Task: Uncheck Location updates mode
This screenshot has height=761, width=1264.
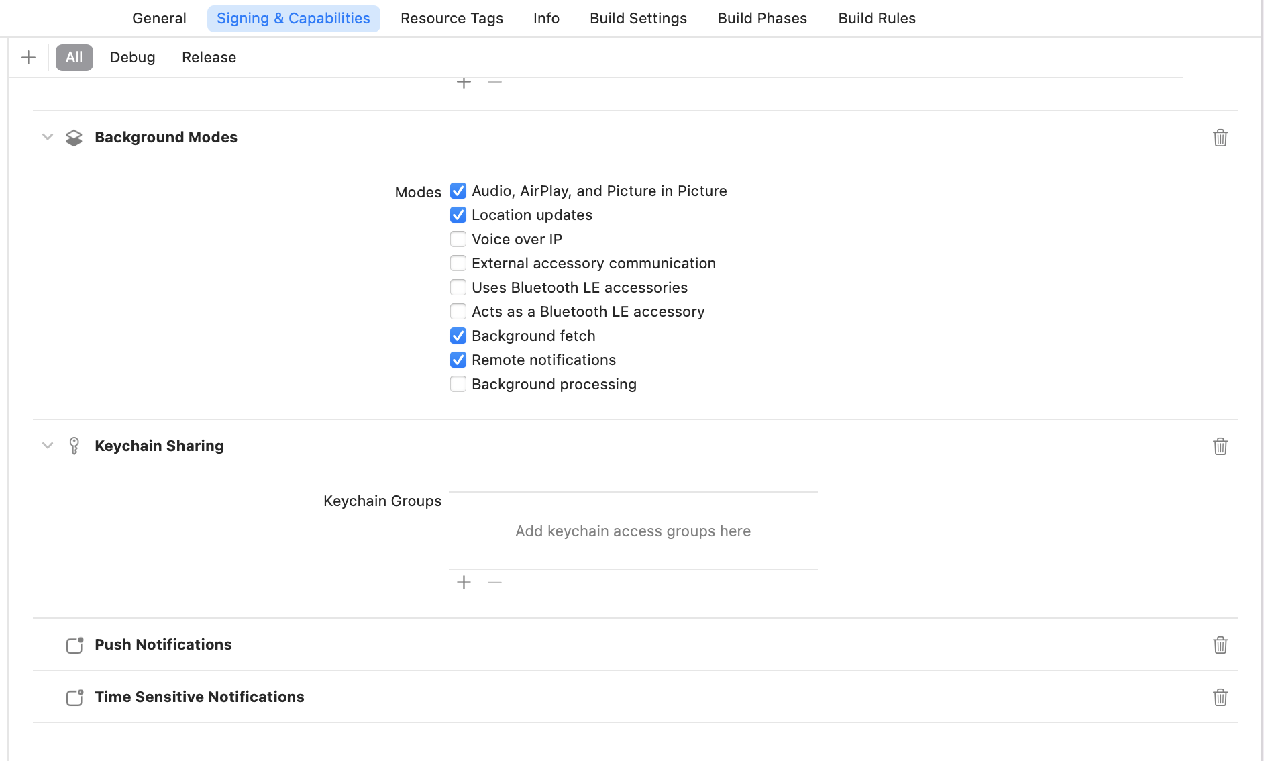Action: coord(458,215)
